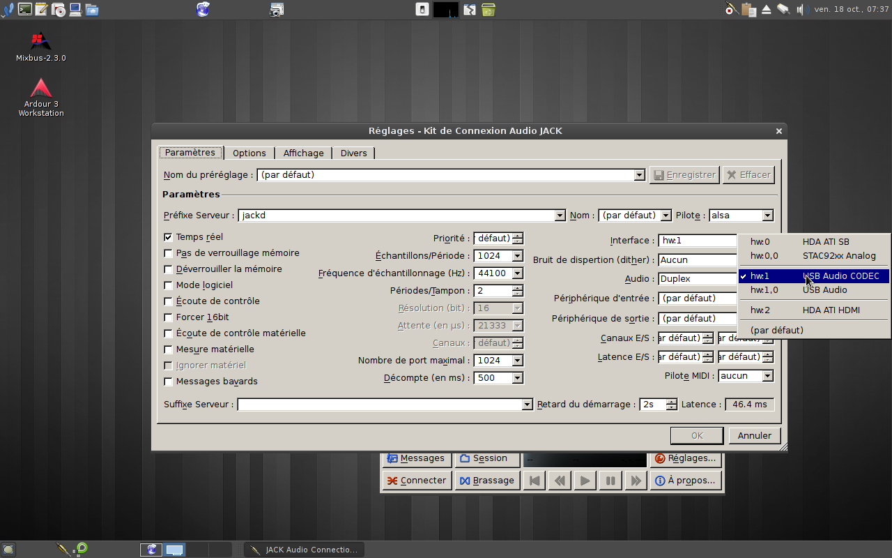Viewport: 892px width, 558px height.
Task: Increase the Priorité spinner value
Action: [x=517, y=236]
